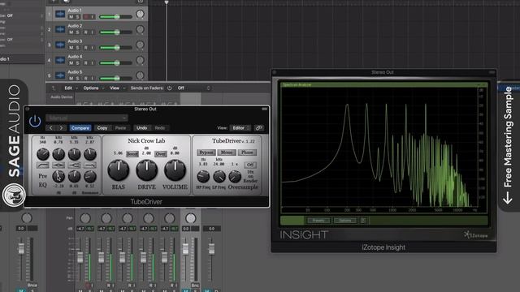Click the Audio 5 track waveform icon
Screen dimensions: 520x292
[60, 75]
